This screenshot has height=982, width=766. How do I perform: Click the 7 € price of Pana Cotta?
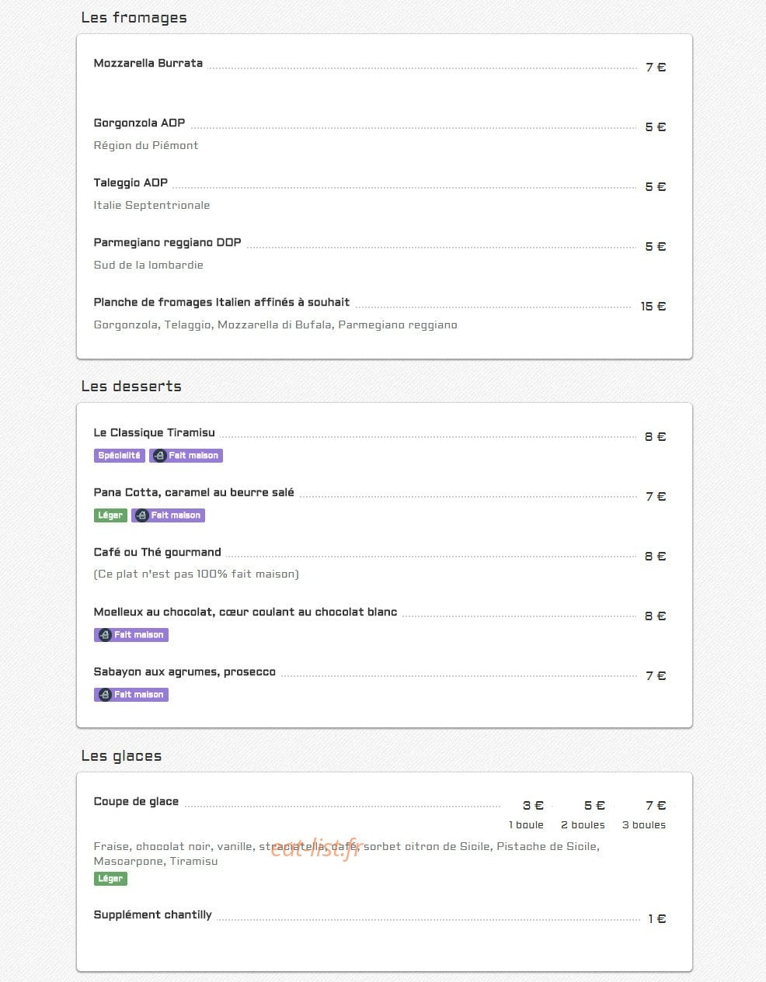(656, 497)
